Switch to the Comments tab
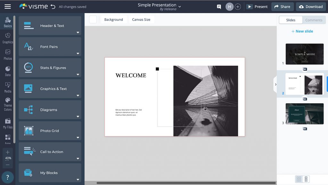Viewport: 328px width, 185px height. point(313,20)
